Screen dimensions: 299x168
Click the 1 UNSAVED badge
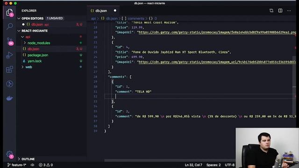(55, 18)
